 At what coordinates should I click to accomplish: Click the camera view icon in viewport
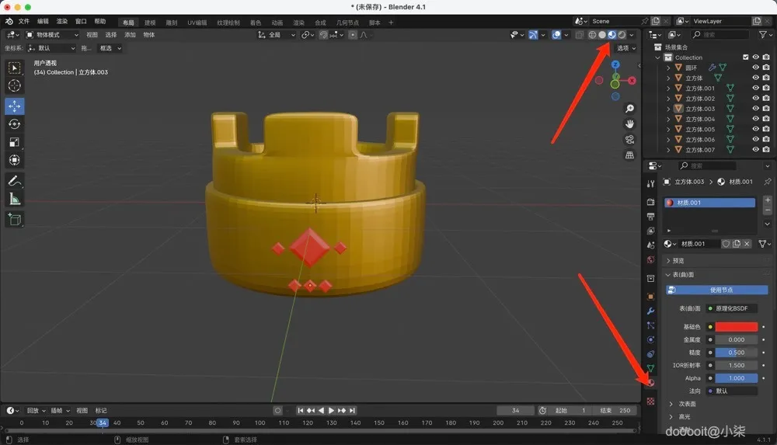630,140
